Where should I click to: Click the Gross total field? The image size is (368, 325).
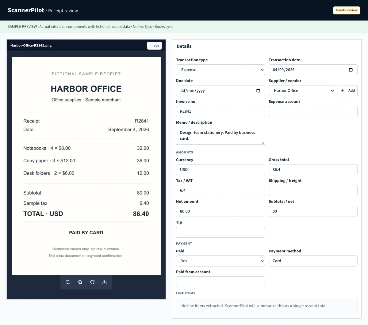click(x=313, y=170)
